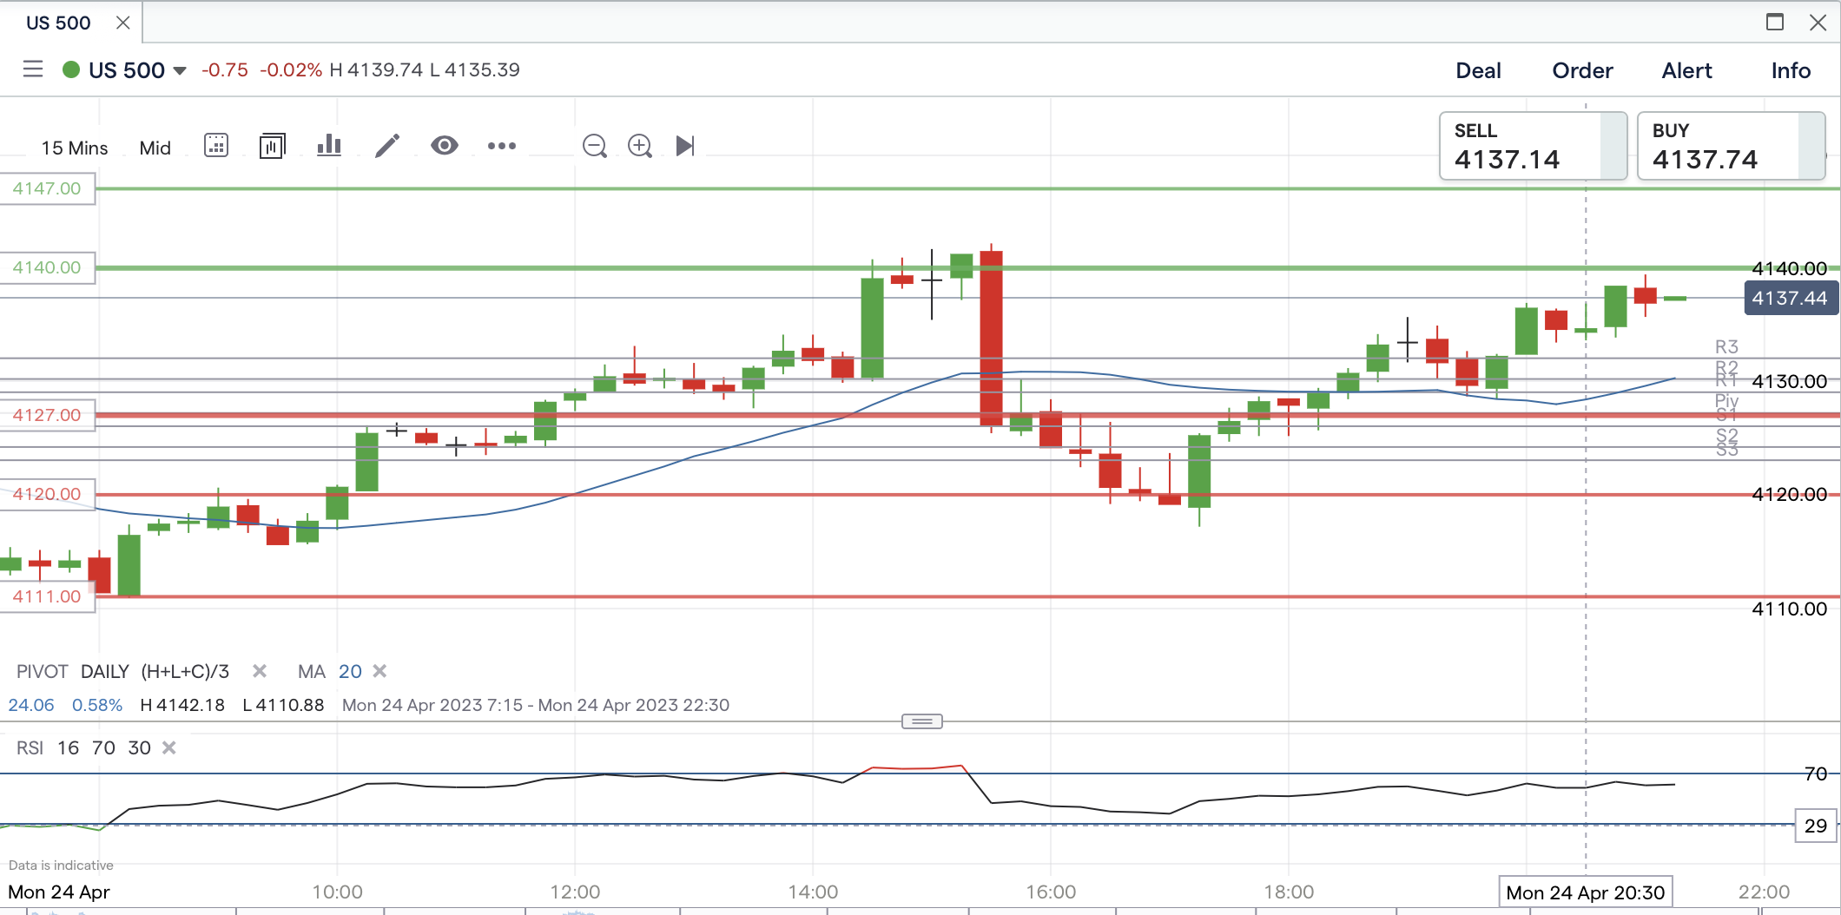Click BUY at 4137.74
Screen dimensions: 1841x915
coord(1731,146)
